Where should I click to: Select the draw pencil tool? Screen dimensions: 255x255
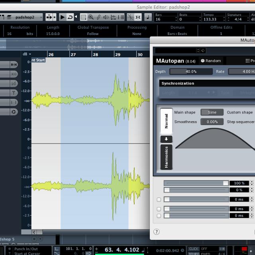[x=98, y=17]
